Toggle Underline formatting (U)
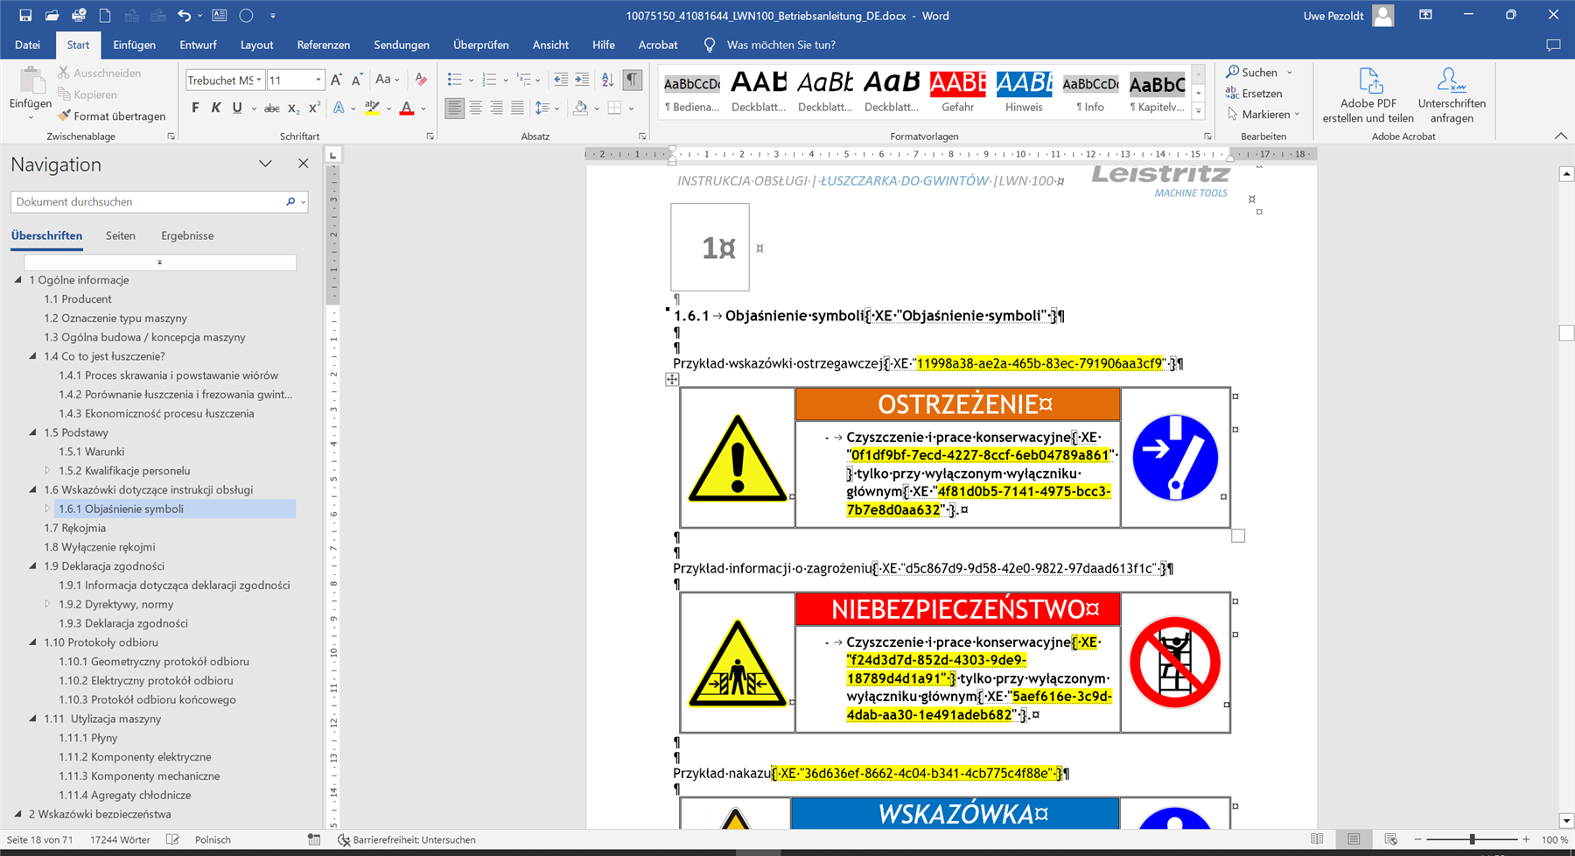Screen dimensions: 1575x856 coord(237,108)
